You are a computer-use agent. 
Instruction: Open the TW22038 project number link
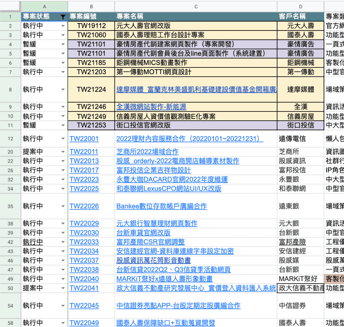point(84,270)
